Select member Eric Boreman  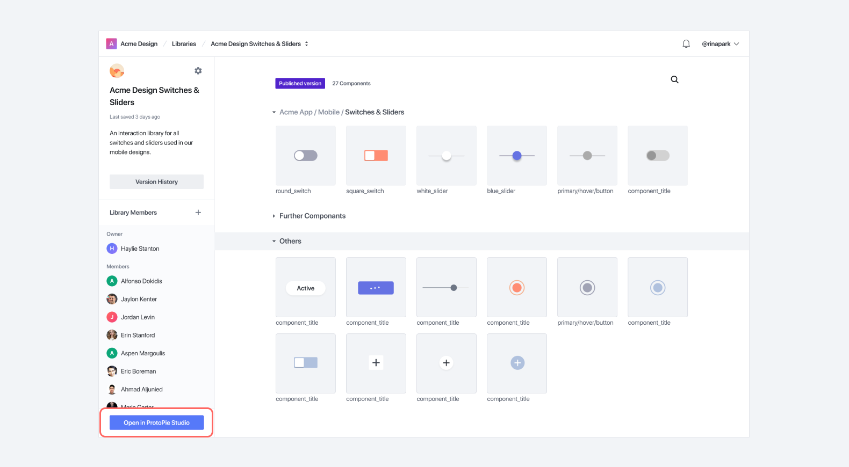(139, 371)
